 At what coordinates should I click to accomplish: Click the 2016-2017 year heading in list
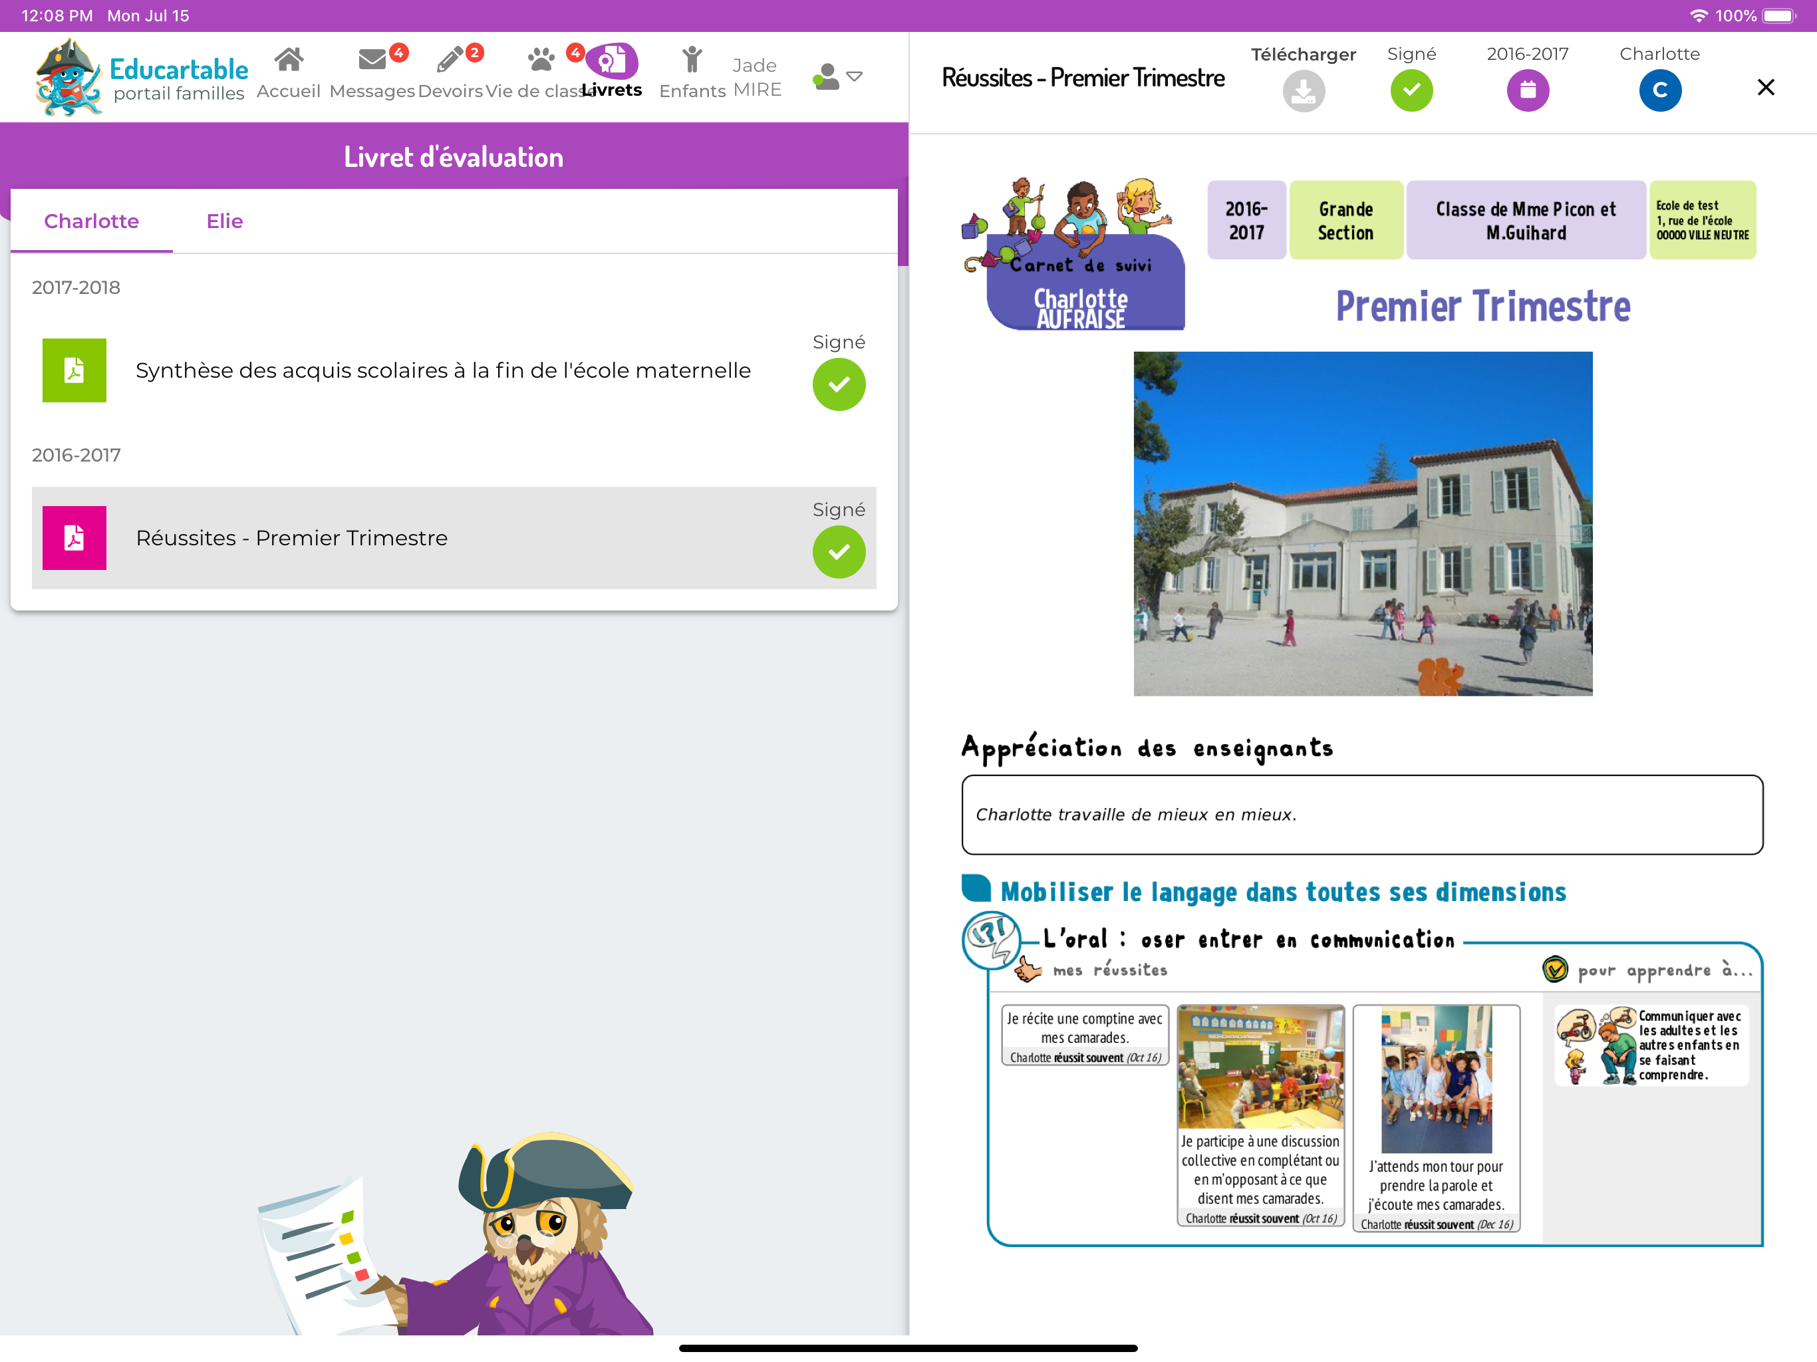76,455
